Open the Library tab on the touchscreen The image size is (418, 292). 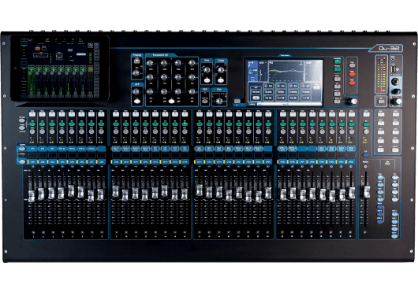pyautogui.click(x=252, y=105)
